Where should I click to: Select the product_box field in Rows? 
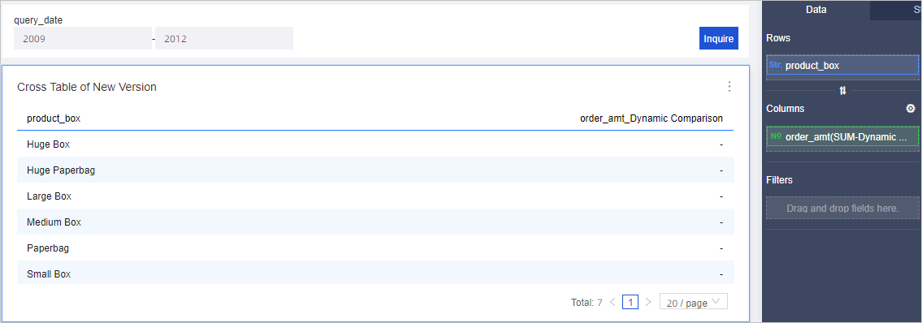[842, 65]
